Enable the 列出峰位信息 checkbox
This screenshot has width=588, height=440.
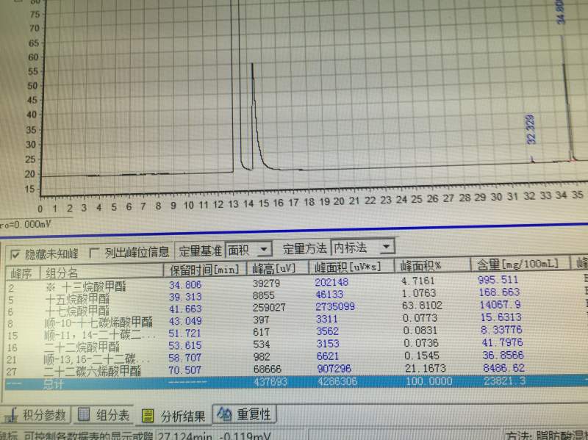95,253
